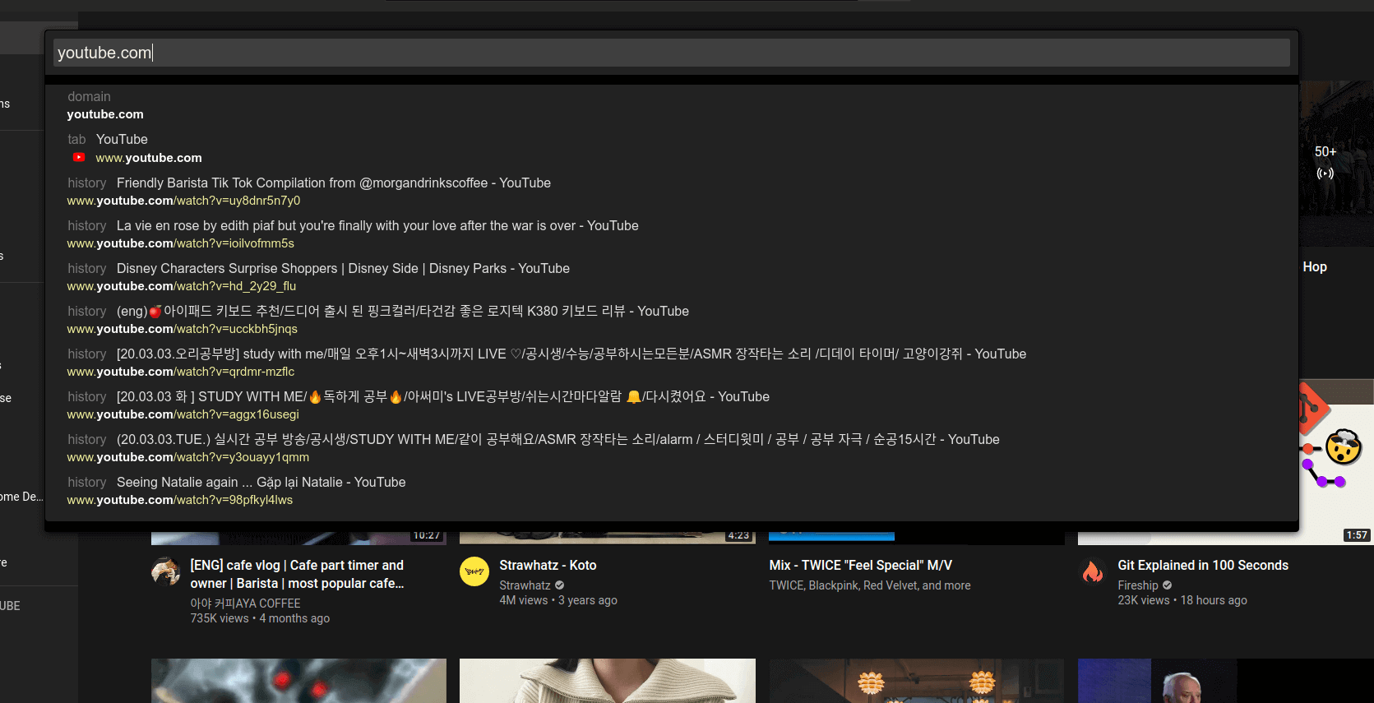Open the K380 keyboard review history entry

click(403, 311)
